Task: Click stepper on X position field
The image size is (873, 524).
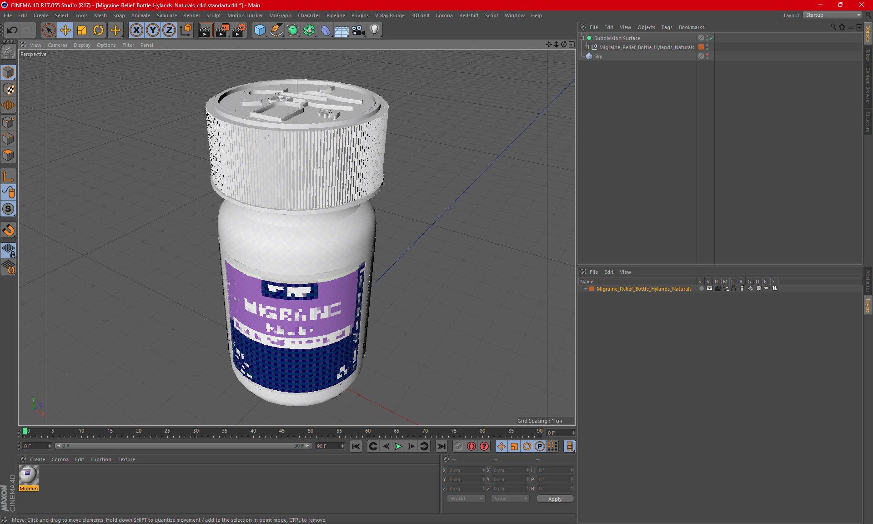Action: point(483,470)
